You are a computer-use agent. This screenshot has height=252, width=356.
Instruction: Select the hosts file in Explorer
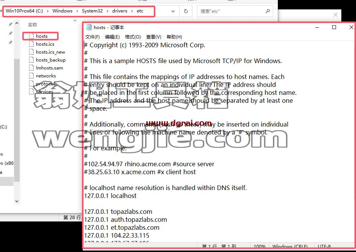tap(42, 36)
